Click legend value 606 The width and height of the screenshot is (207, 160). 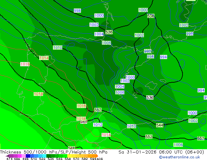point(100,159)
